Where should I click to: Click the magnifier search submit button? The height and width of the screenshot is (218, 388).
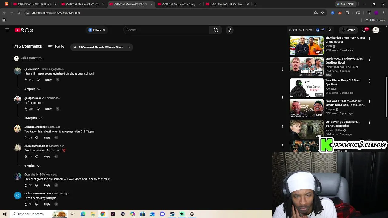(216, 30)
